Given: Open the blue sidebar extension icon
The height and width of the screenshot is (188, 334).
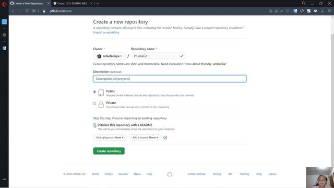Looking at the screenshot, I should coord(4,49).
